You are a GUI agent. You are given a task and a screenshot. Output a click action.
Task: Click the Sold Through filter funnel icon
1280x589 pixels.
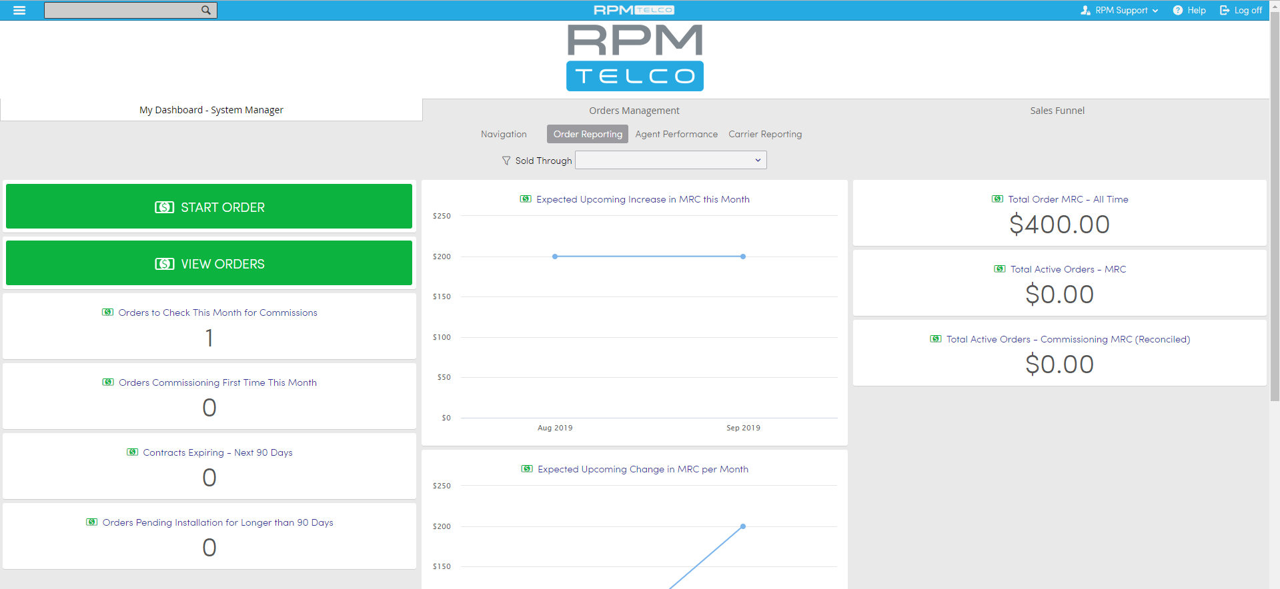pyautogui.click(x=506, y=161)
